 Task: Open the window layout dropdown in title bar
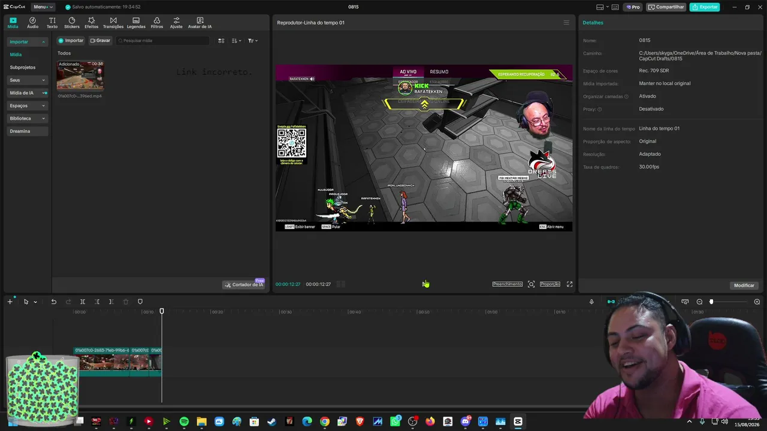(602, 7)
